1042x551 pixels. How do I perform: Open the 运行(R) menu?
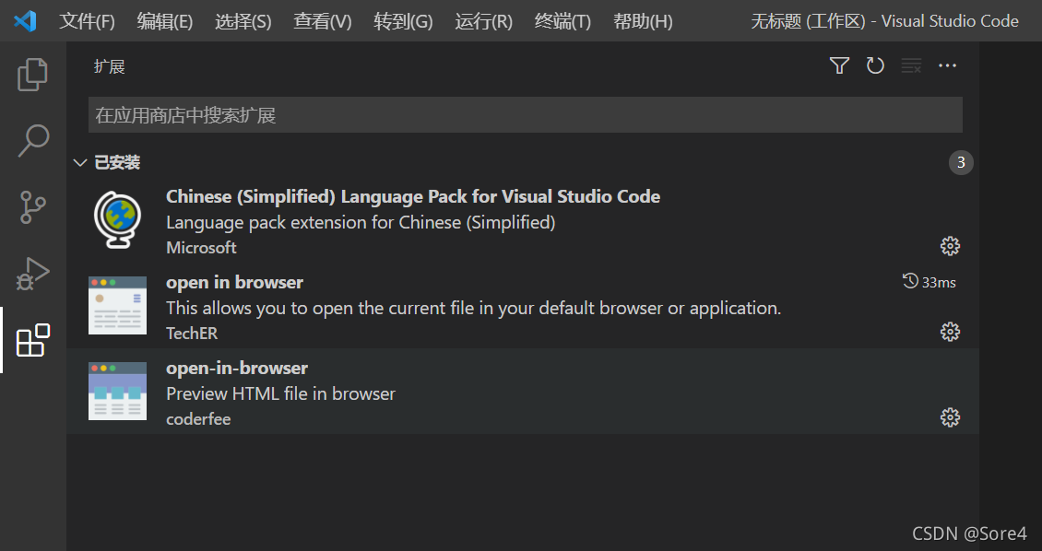coord(484,22)
